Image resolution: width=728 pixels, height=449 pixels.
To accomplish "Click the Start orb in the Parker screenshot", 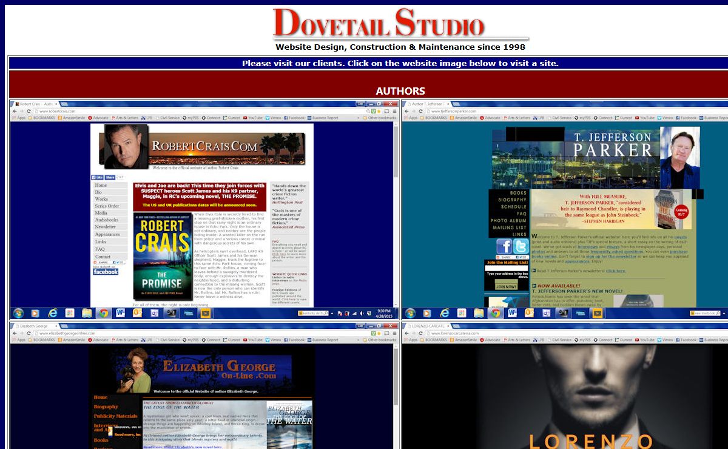I will pos(410,313).
